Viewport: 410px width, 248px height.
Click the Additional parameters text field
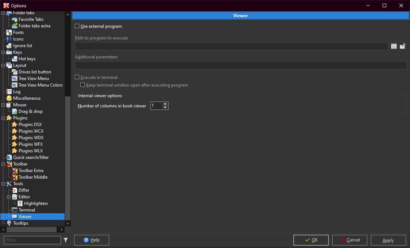pos(241,65)
